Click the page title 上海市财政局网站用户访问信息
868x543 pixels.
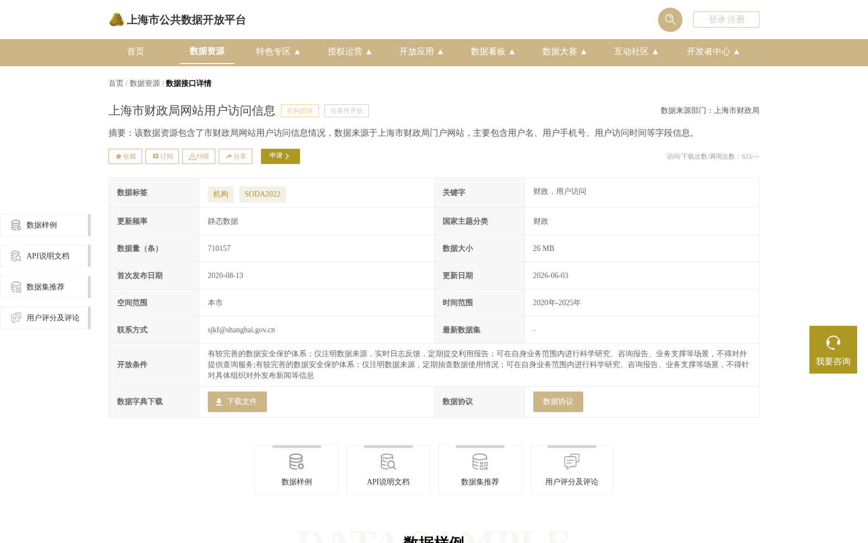pos(192,111)
